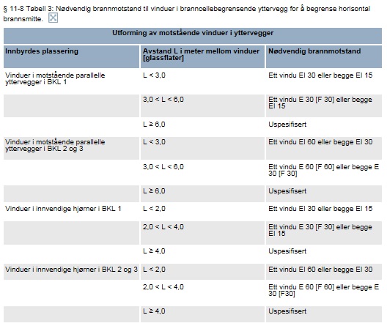Click the caption text '§ 11-8 Tabell 3'

click(28, 9)
